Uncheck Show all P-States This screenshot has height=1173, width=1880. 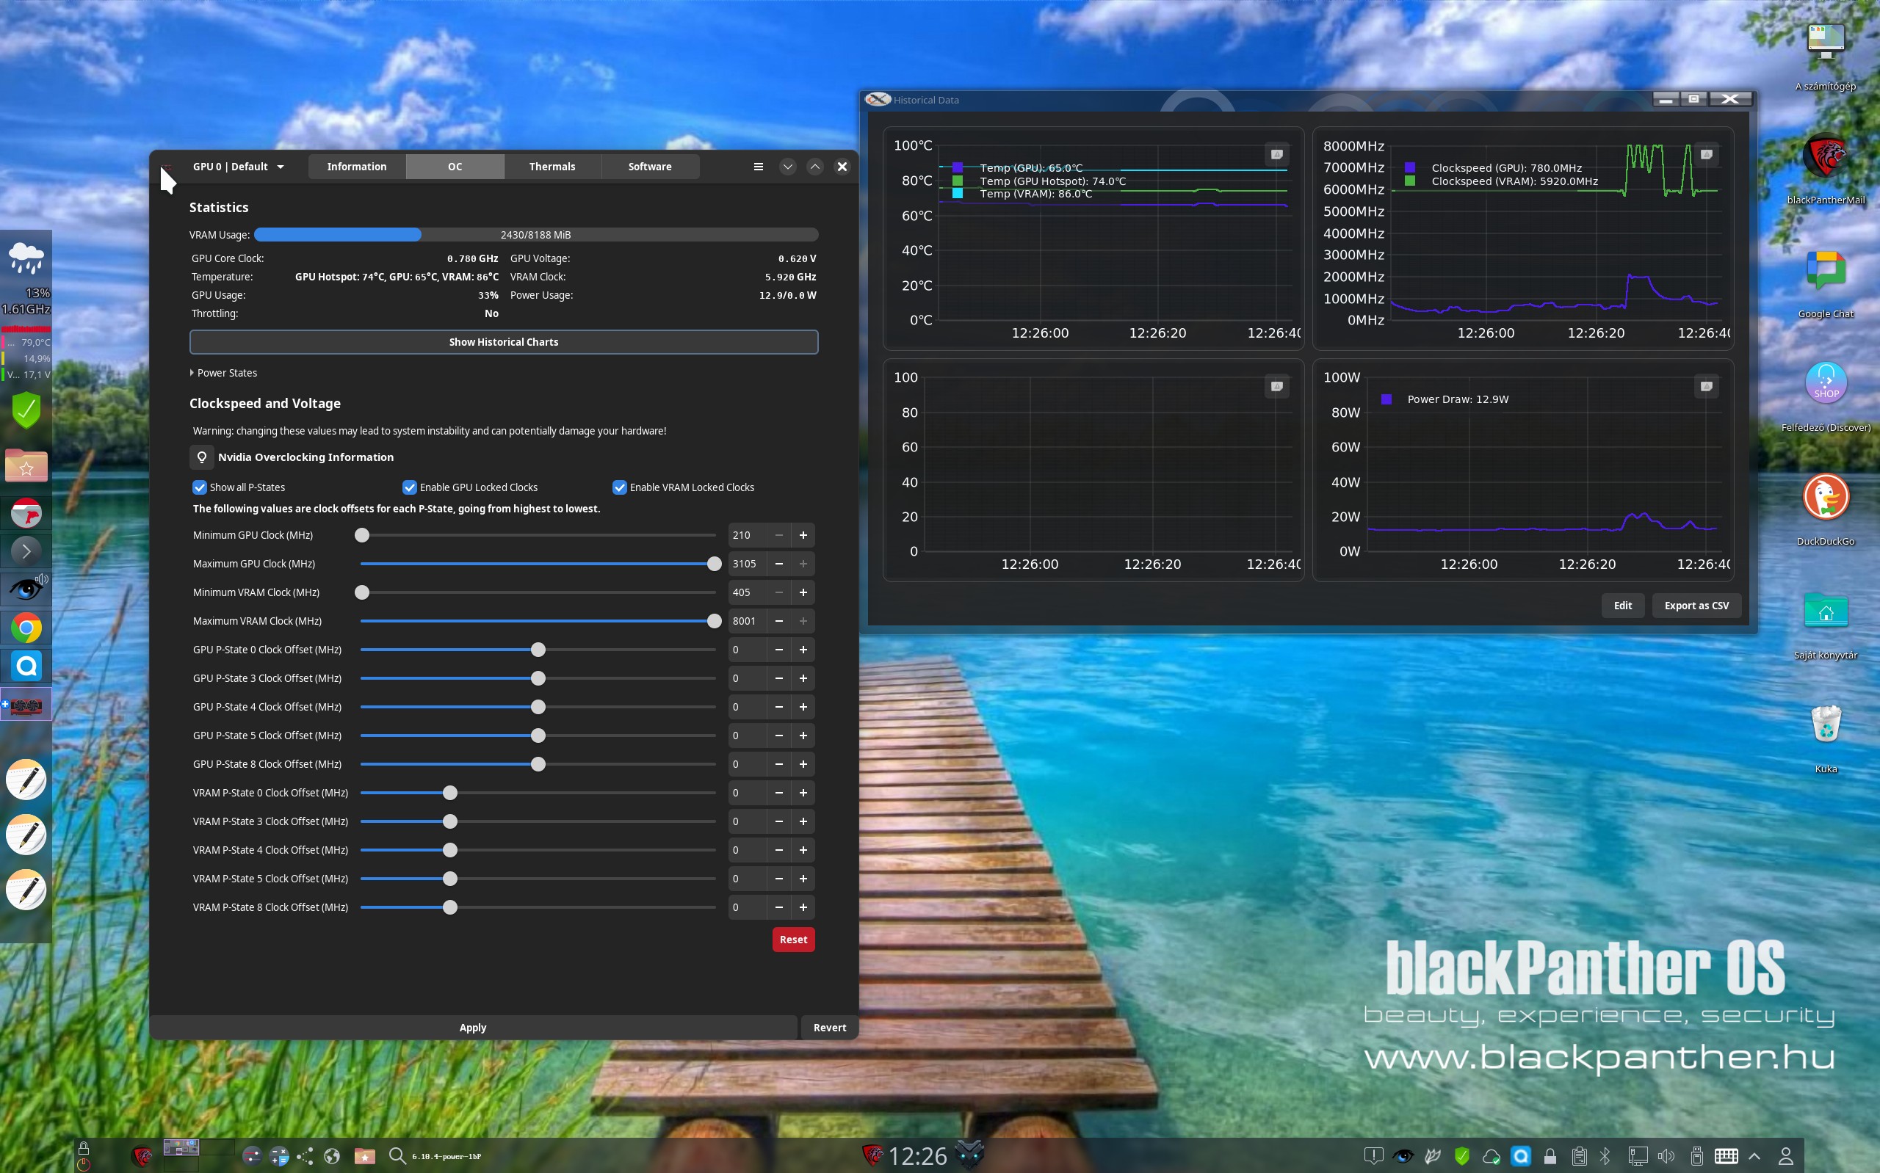200,487
